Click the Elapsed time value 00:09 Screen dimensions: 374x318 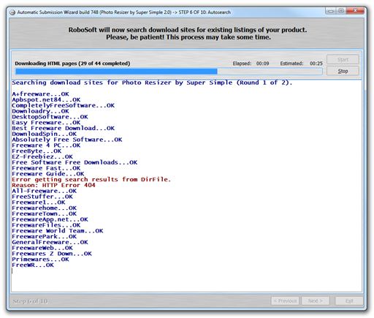262,64
